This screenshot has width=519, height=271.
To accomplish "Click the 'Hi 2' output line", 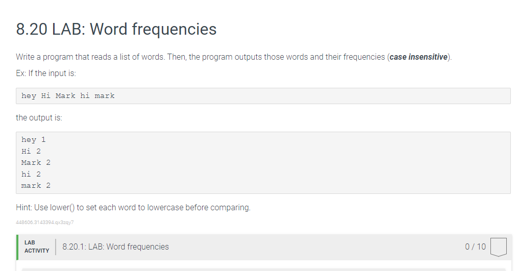I will tap(31, 151).
